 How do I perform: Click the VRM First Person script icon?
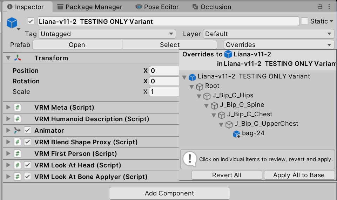pos(18,154)
